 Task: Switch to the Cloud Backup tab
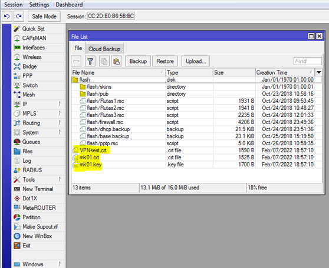coord(104,49)
